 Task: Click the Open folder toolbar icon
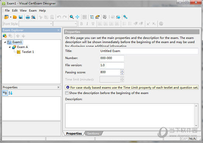tap(15, 17)
